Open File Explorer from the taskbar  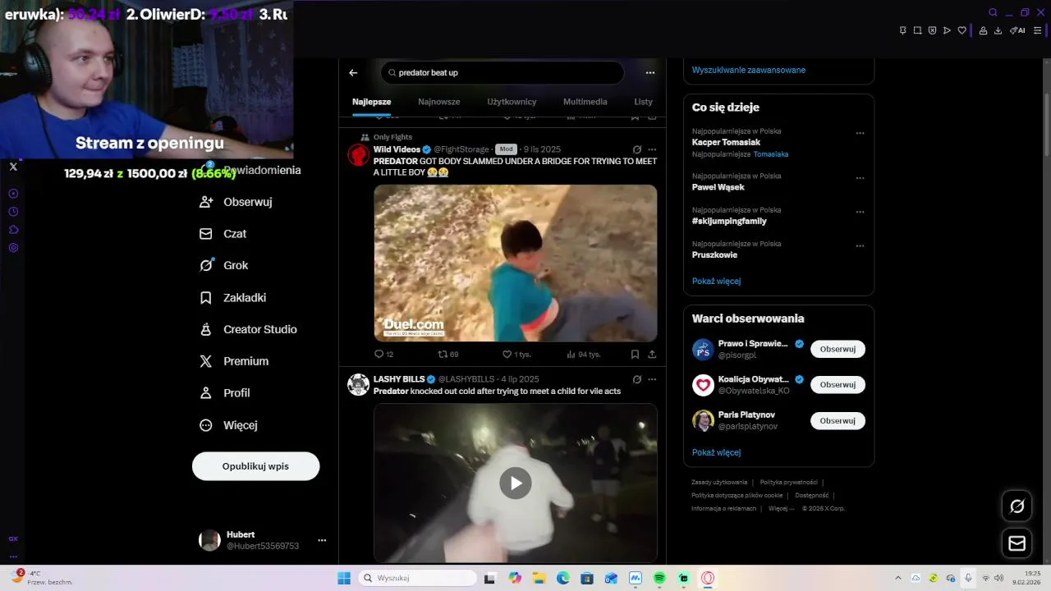[x=539, y=578]
